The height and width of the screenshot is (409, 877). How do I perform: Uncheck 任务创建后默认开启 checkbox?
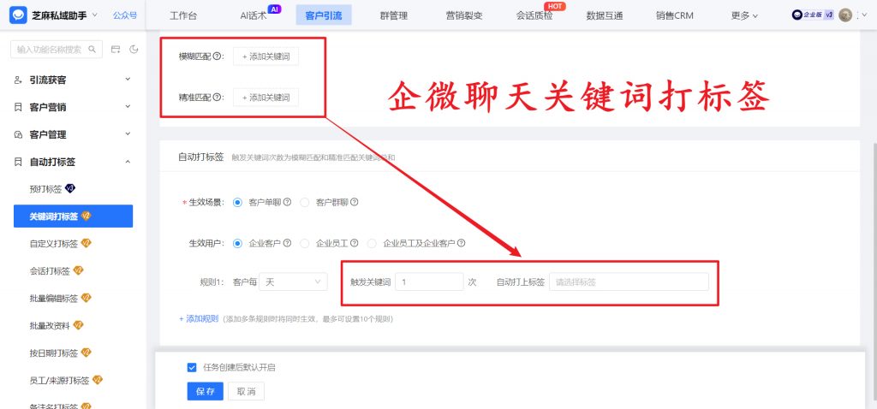point(192,367)
